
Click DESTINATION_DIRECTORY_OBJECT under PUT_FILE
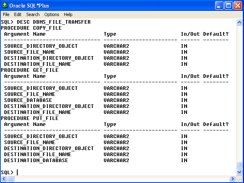click(x=49, y=148)
